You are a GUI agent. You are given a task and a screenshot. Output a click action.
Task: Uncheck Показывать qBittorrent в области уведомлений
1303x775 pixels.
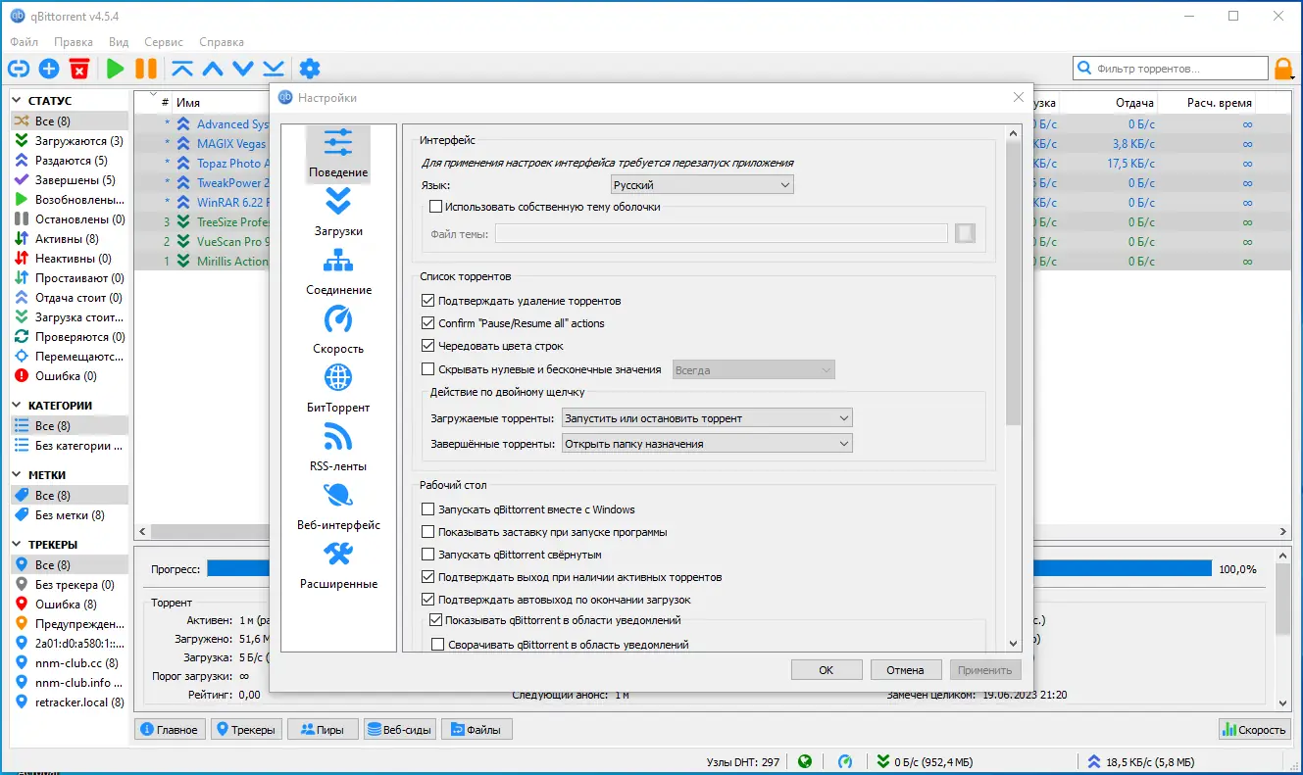point(436,620)
